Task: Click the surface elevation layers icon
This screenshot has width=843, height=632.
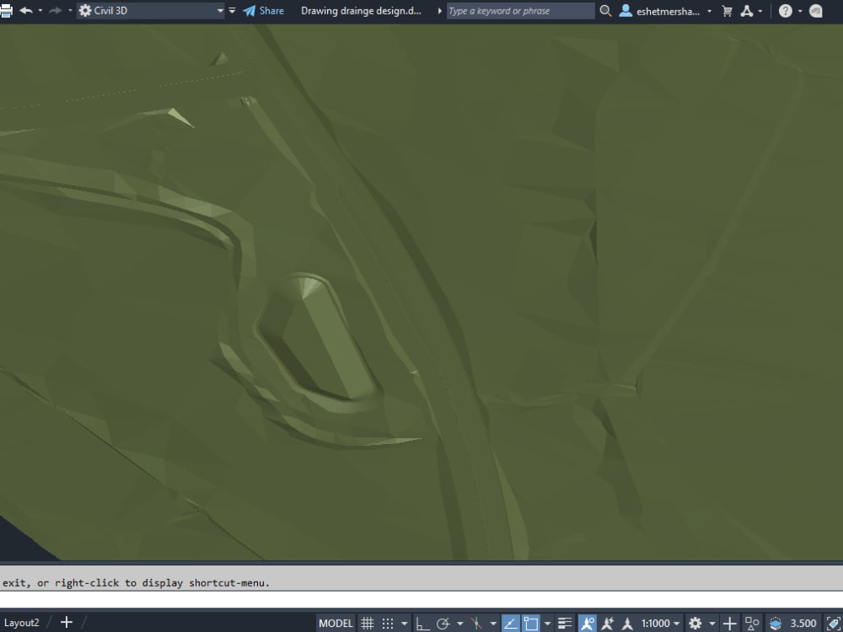Action: [x=776, y=624]
